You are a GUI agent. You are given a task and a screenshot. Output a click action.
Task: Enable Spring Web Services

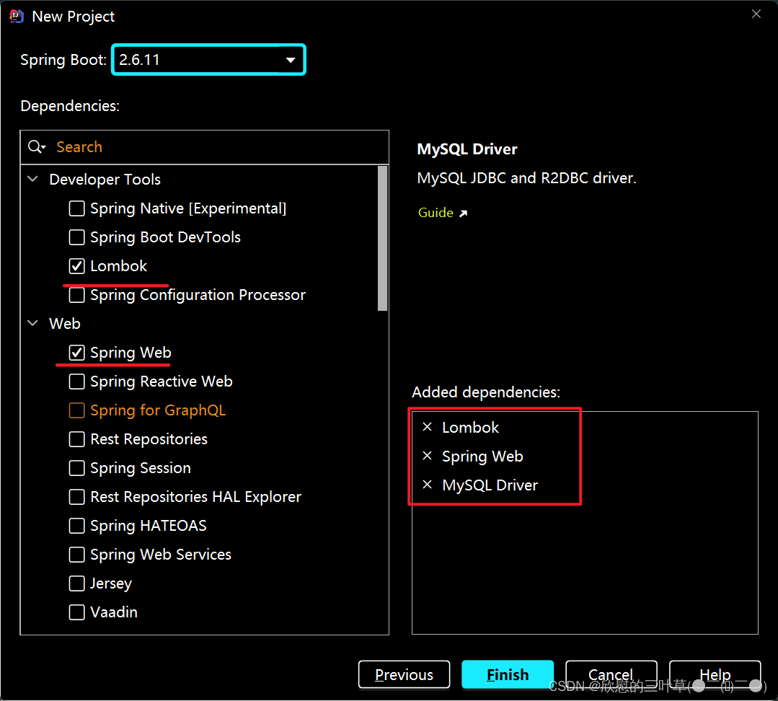(77, 554)
